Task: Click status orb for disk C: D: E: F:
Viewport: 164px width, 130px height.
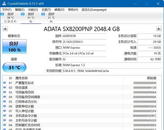Action: click(x=2, y=14)
